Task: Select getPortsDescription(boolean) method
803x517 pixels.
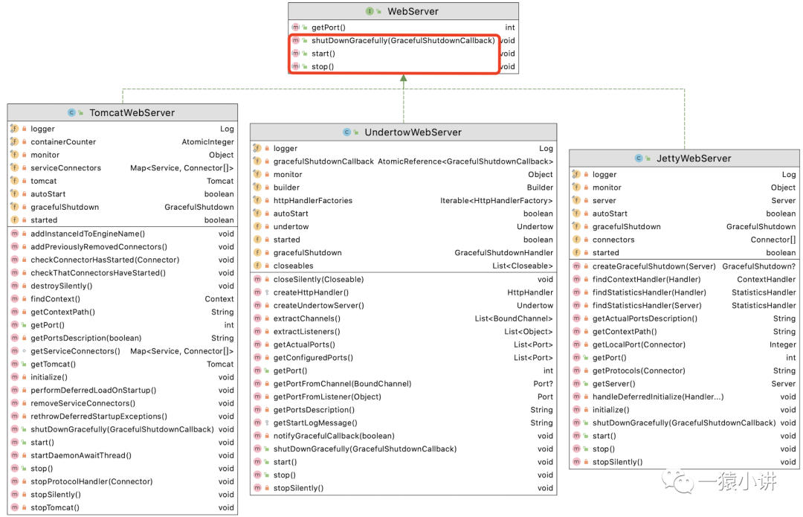Action: pyautogui.click(x=123, y=338)
